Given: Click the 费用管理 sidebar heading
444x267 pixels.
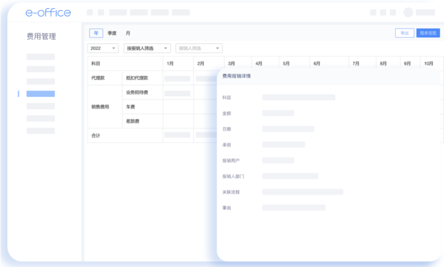Looking at the screenshot, I should (x=41, y=36).
